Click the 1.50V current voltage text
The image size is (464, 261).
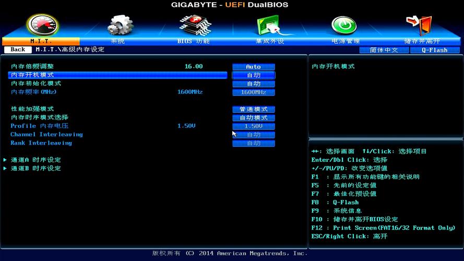[x=186, y=126]
